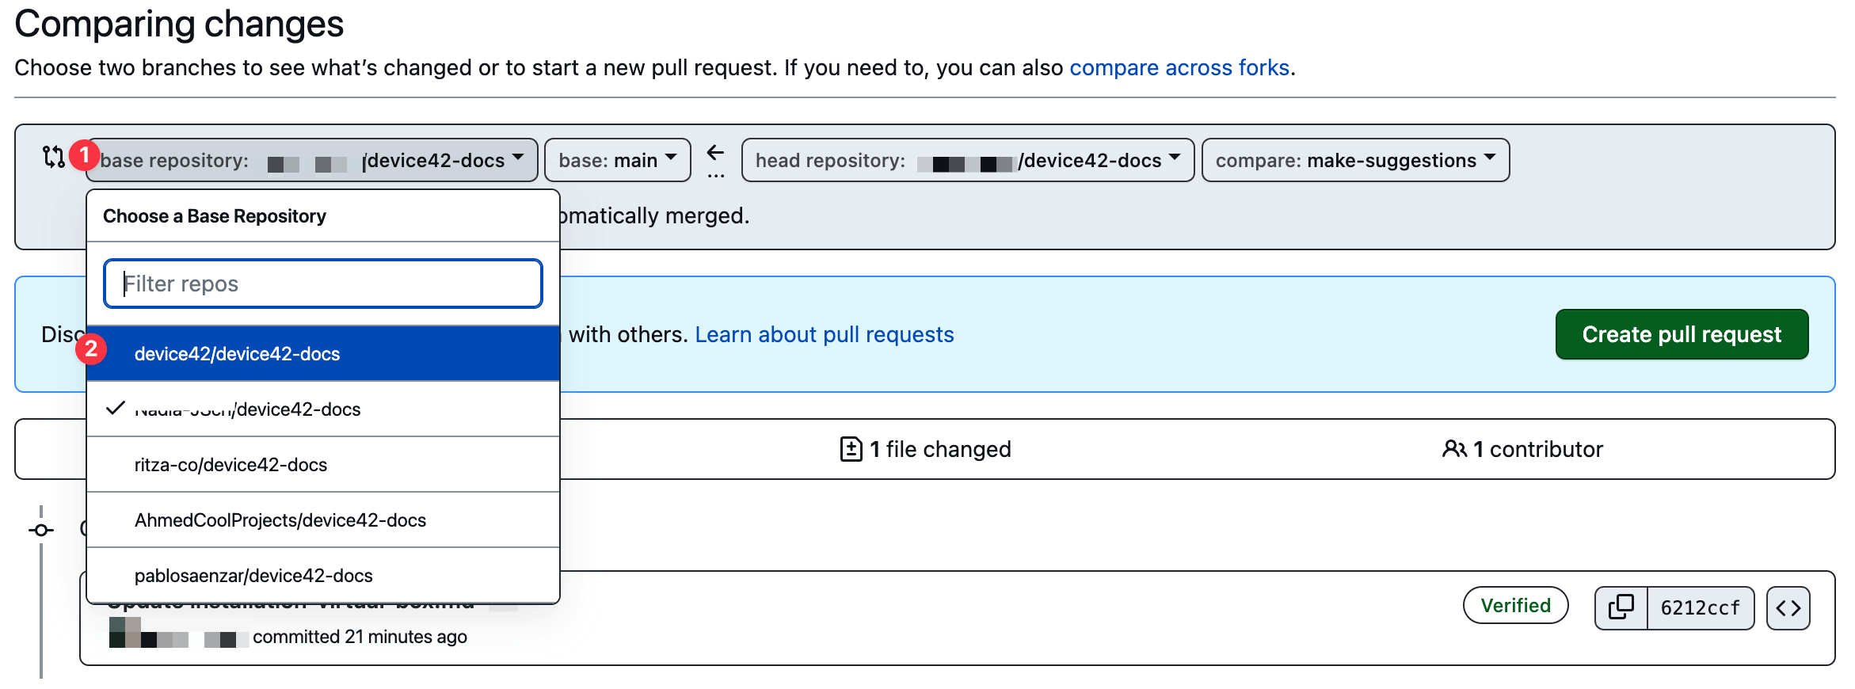Focus the Filter repos search field
The height and width of the screenshot is (689, 1855).
pos(322,284)
